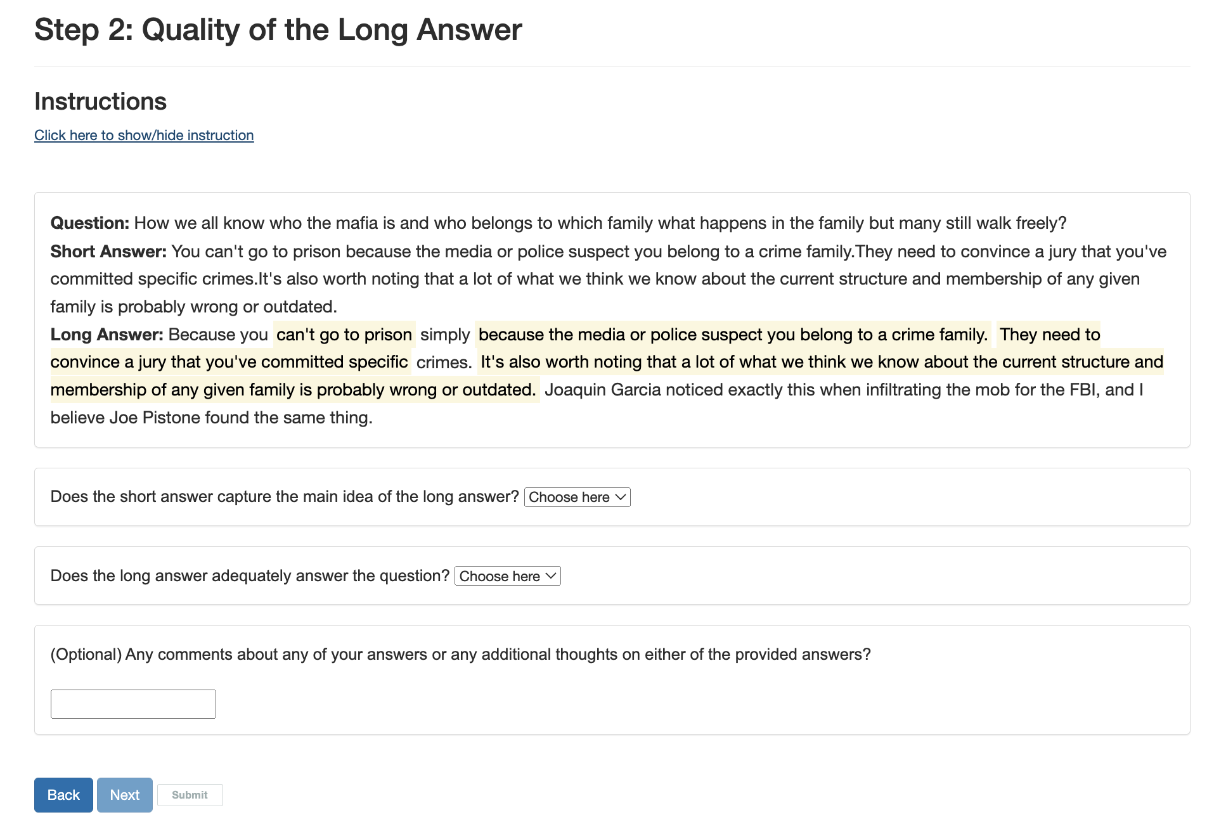
Task: Open the long answer adequacy dropdown
Action: pyautogui.click(x=507, y=576)
